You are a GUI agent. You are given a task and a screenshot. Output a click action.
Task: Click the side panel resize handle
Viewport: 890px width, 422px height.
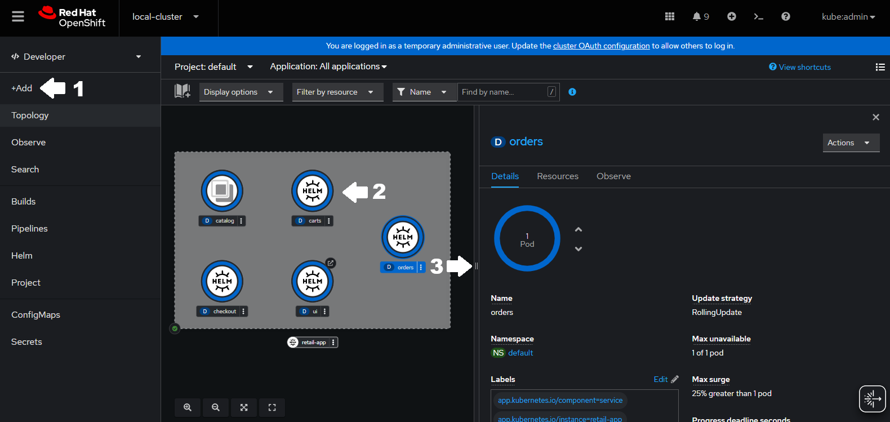[x=477, y=266]
